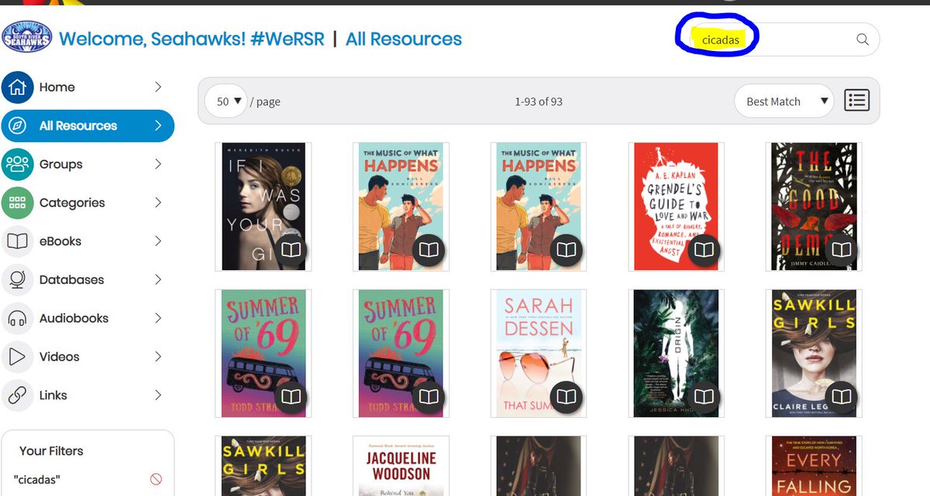
Task: Click the search magnifier icon
Action: tap(863, 39)
